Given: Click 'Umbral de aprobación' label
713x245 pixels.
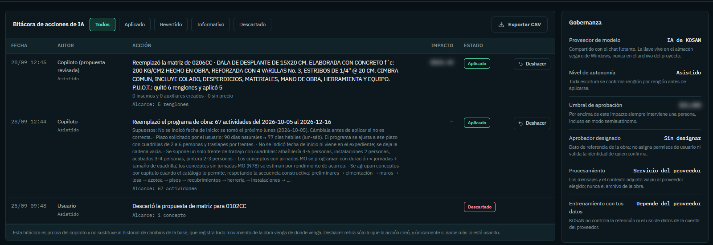Looking at the screenshot, I should pyautogui.click(x=595, y=105).
